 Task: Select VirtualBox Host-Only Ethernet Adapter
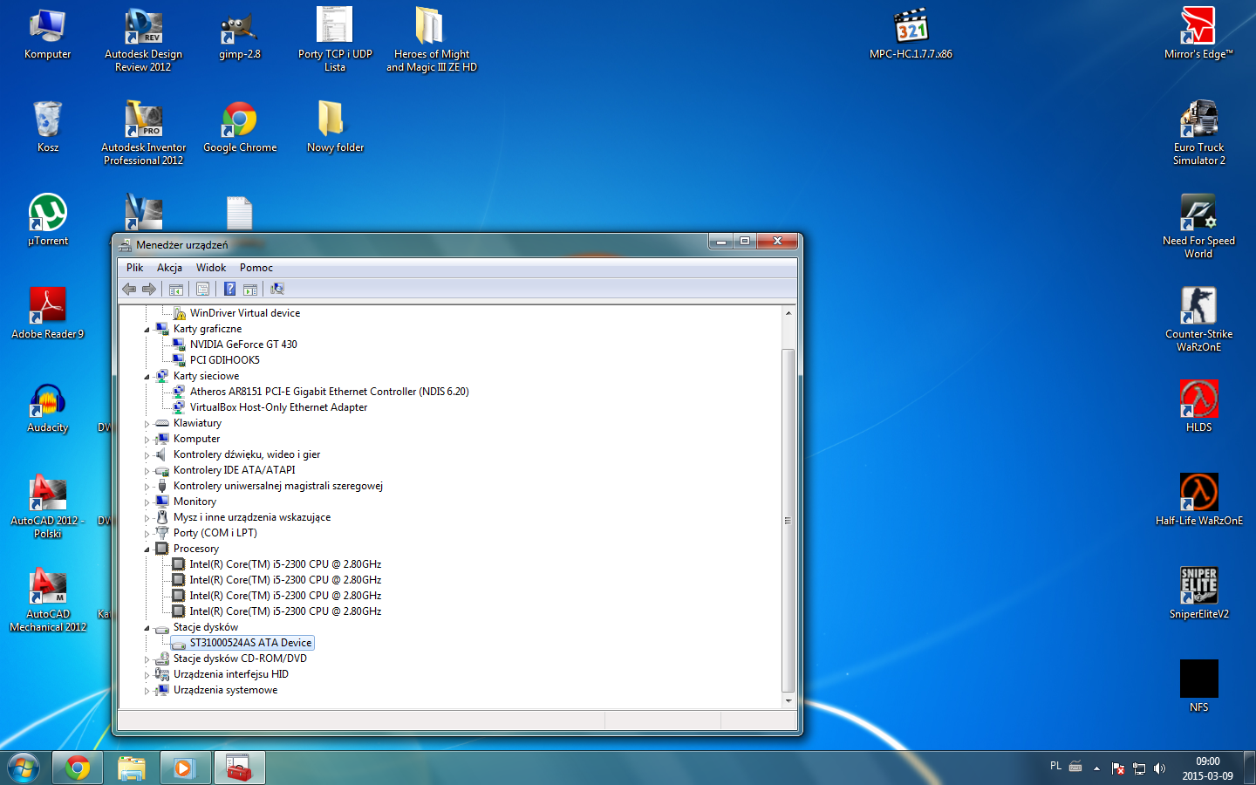[x=278, y=407]
